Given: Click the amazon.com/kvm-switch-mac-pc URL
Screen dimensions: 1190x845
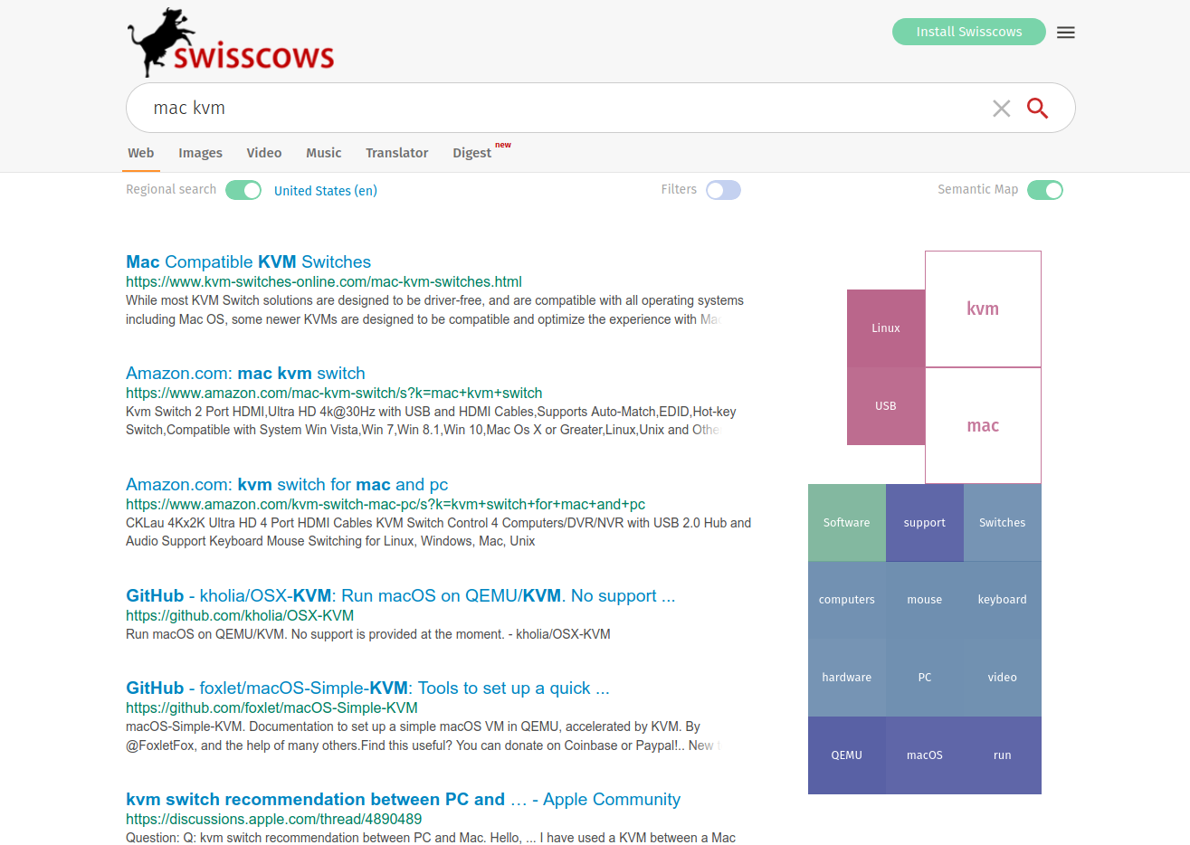Looking at the screenshot, I should click(386, 505).
